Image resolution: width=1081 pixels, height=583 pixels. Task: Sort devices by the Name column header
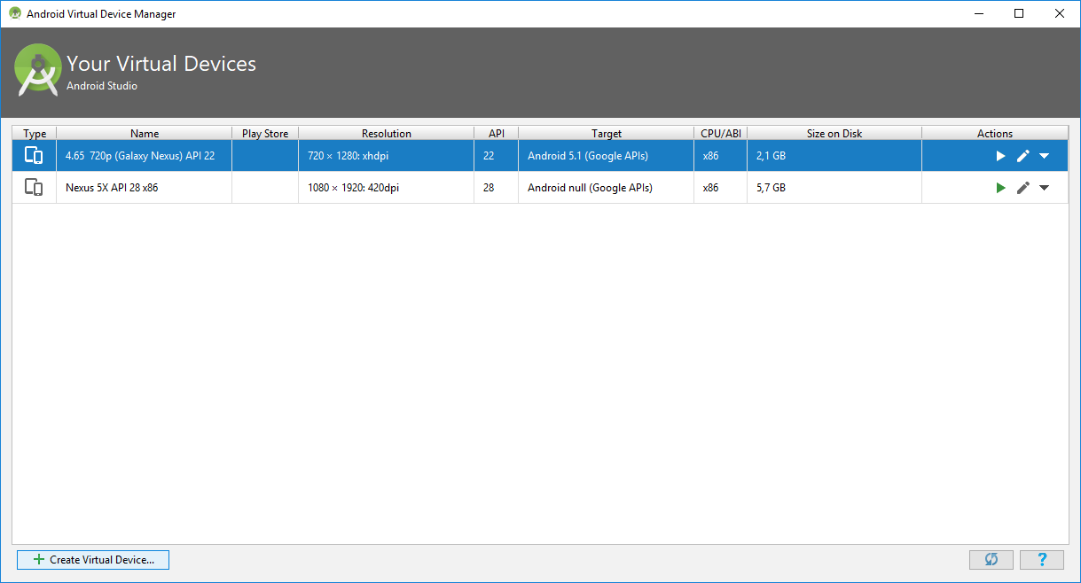(x=144, y=134)
